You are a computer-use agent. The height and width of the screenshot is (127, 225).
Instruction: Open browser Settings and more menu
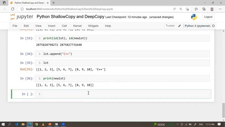coord(220,9)
